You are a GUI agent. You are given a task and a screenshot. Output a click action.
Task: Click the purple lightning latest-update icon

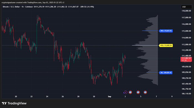click(125, 92)
